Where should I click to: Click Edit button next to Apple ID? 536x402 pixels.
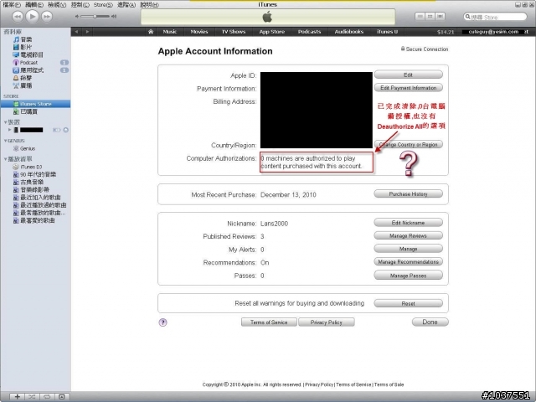(408, 75)
